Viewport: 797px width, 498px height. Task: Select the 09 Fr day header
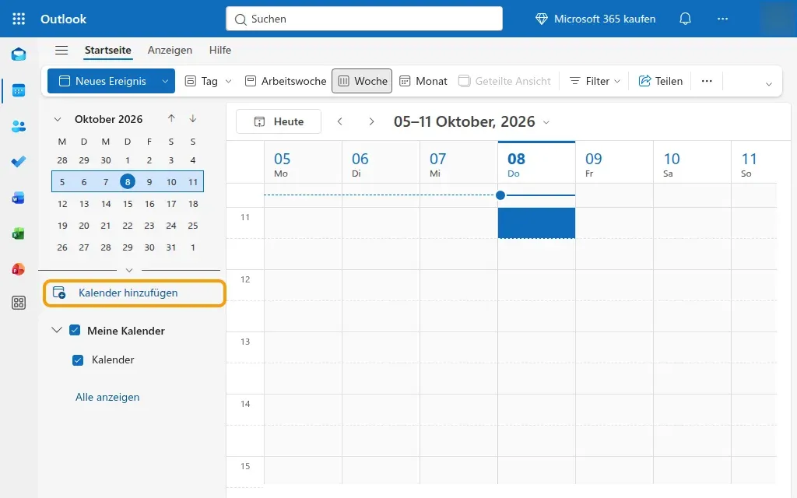coord(614,163)
